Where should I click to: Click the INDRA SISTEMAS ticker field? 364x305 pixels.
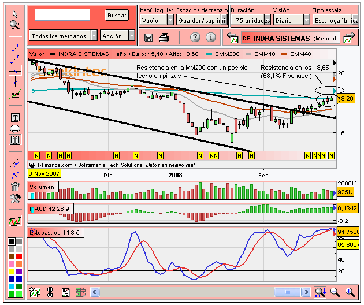pyautogui.click(x=290, y=38)
